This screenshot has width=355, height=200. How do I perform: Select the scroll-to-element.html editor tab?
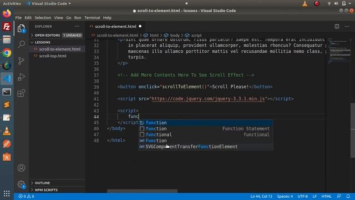[115, 27]
